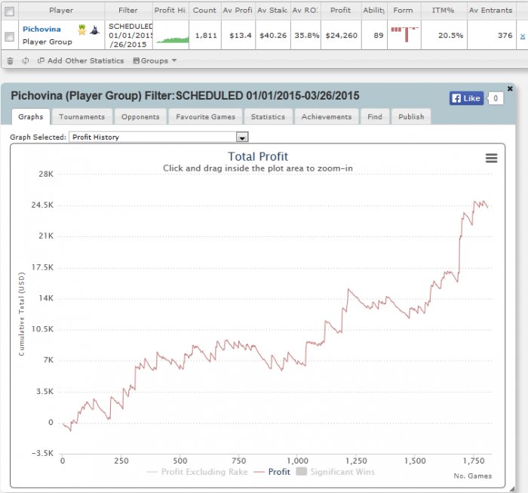Sort by the Filter column header
Image resolution: width=528 pixels, height=493 pixels.
[x=128, y=11]
